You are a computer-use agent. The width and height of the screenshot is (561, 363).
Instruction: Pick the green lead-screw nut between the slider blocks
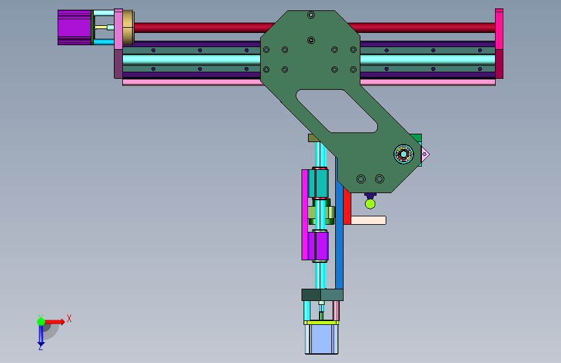pyautogui.click(x=322, y=213)
